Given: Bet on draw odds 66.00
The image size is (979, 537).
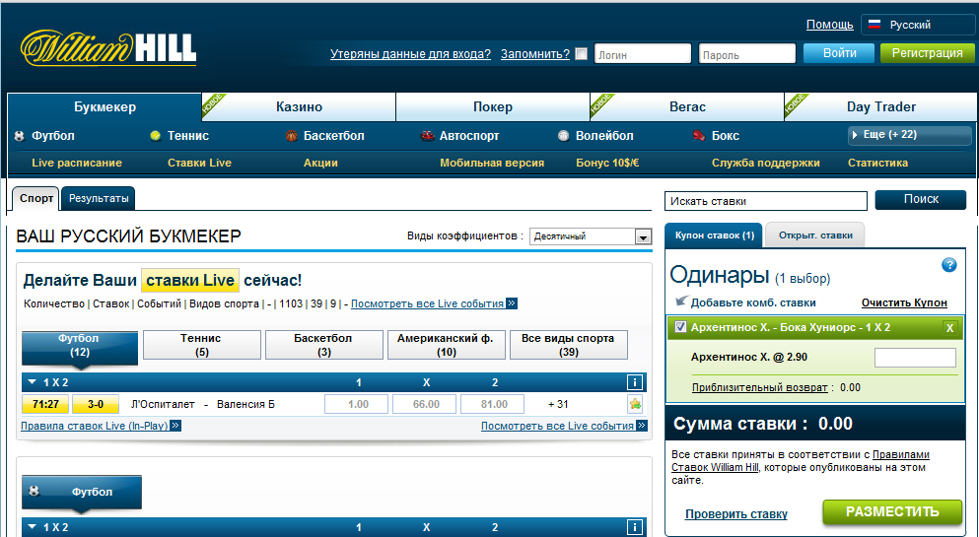Looking at the screenshot, I should pyautogui.click(x=427, y=404).
